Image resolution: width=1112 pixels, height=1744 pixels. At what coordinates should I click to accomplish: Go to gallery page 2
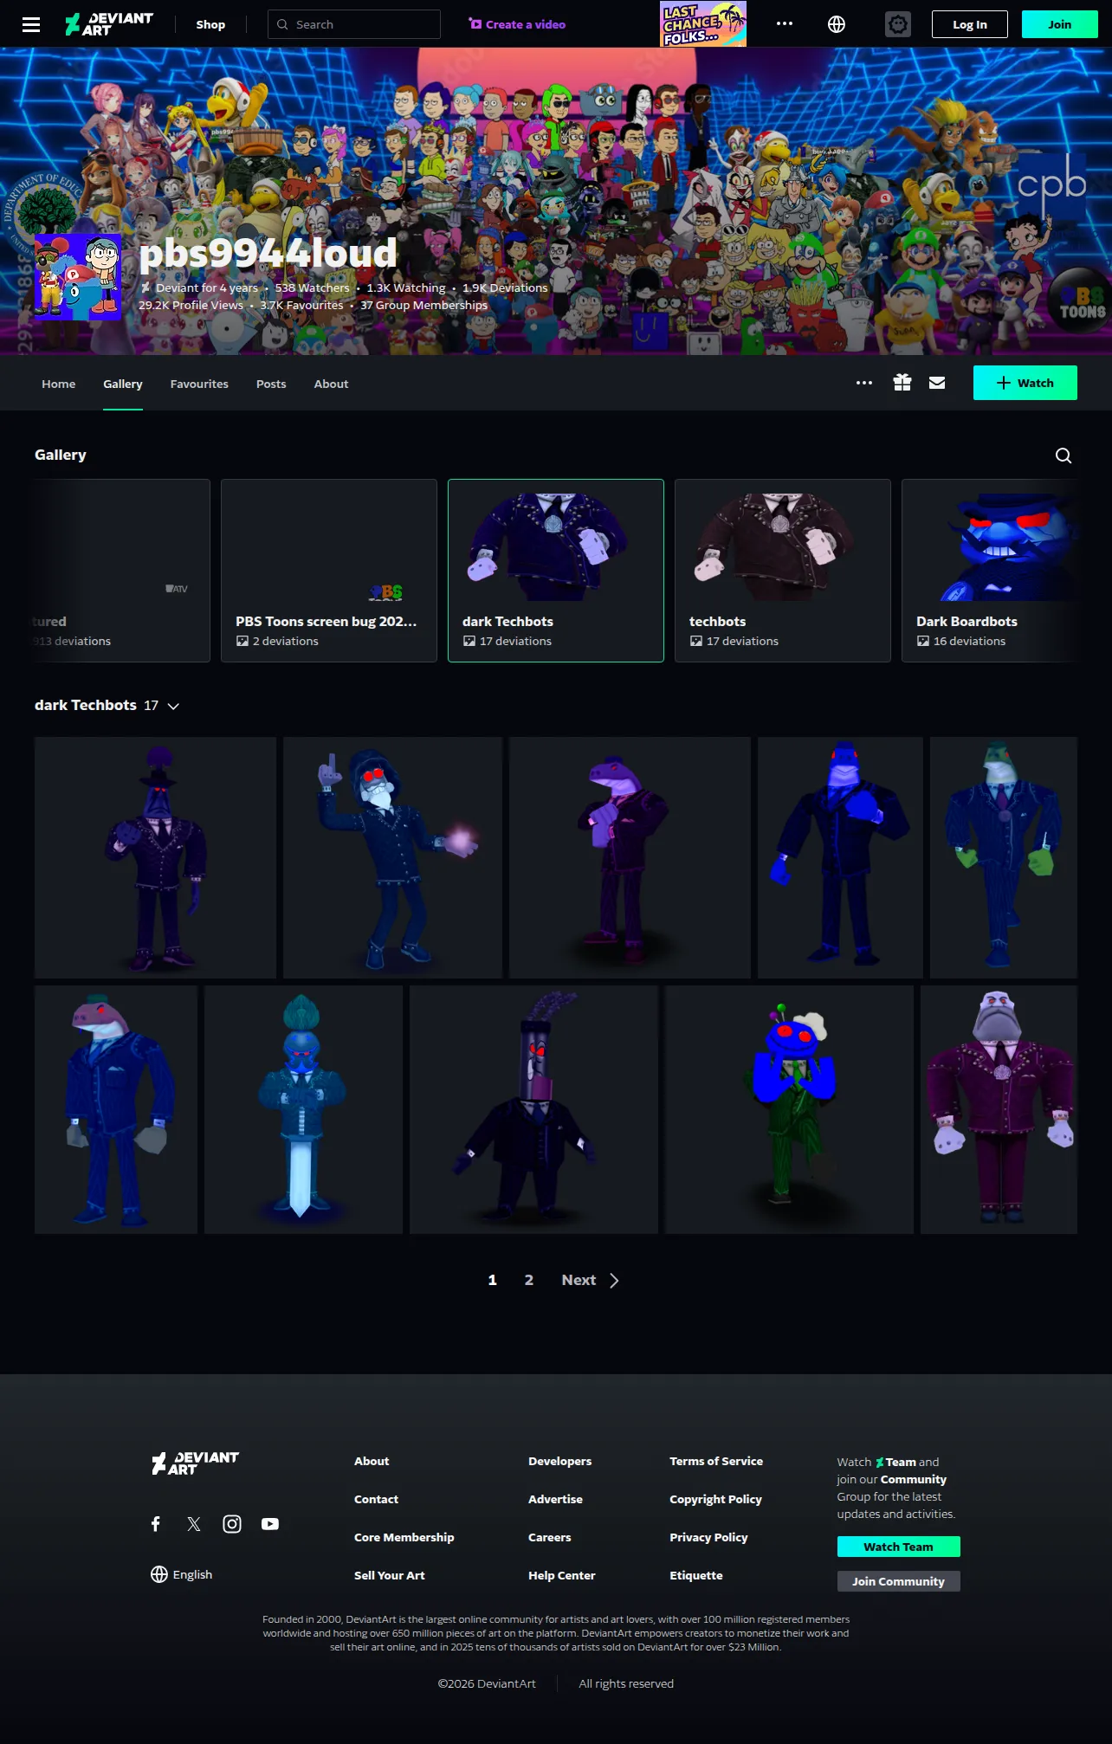[x=529, y=1280]
